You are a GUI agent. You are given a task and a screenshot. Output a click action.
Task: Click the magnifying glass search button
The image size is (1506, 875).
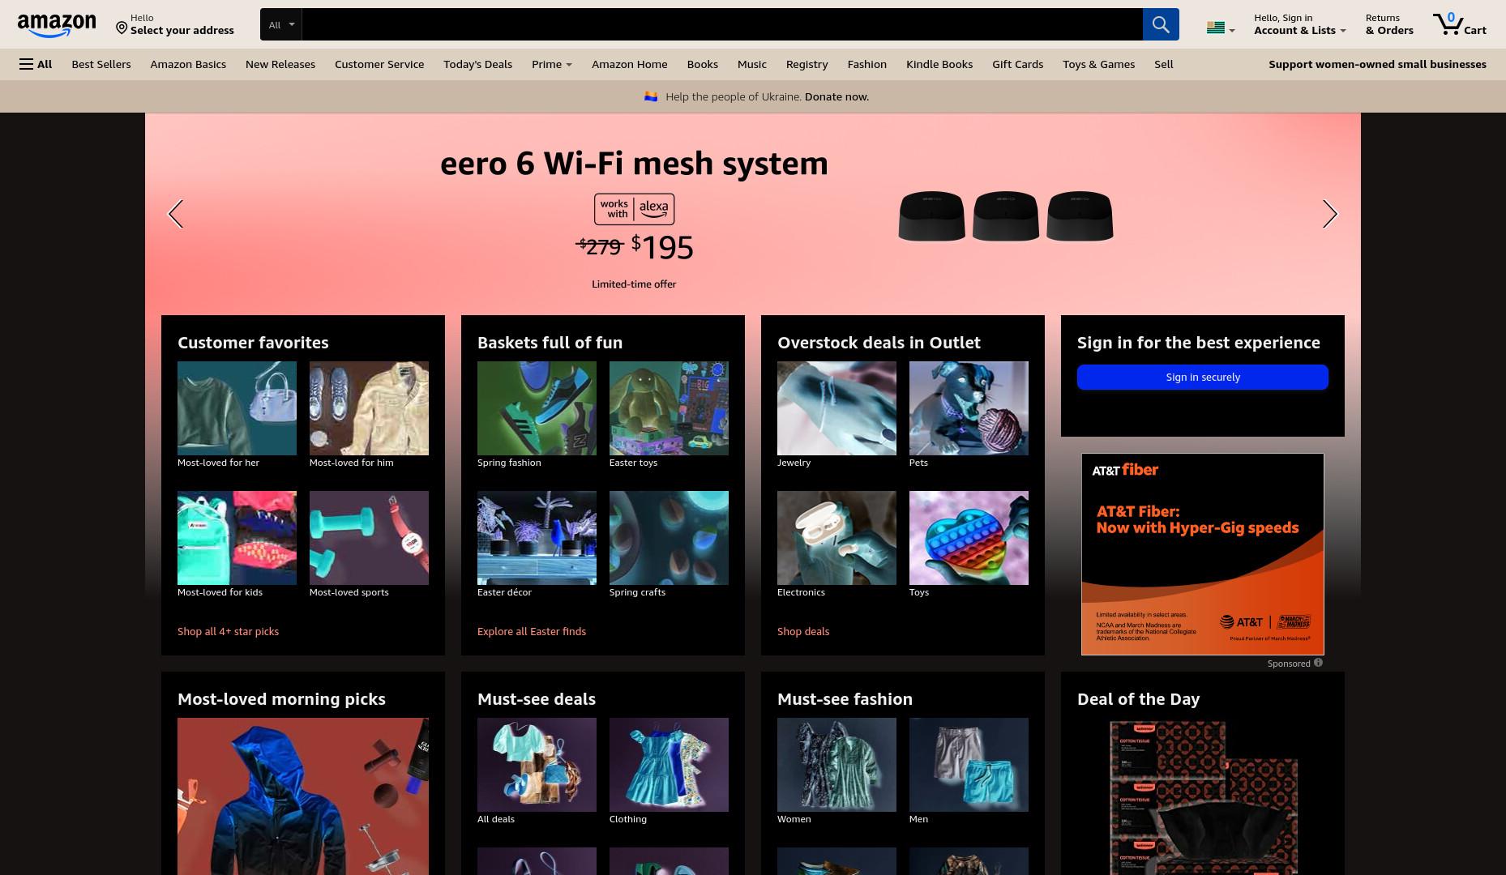coord(1161,24)
